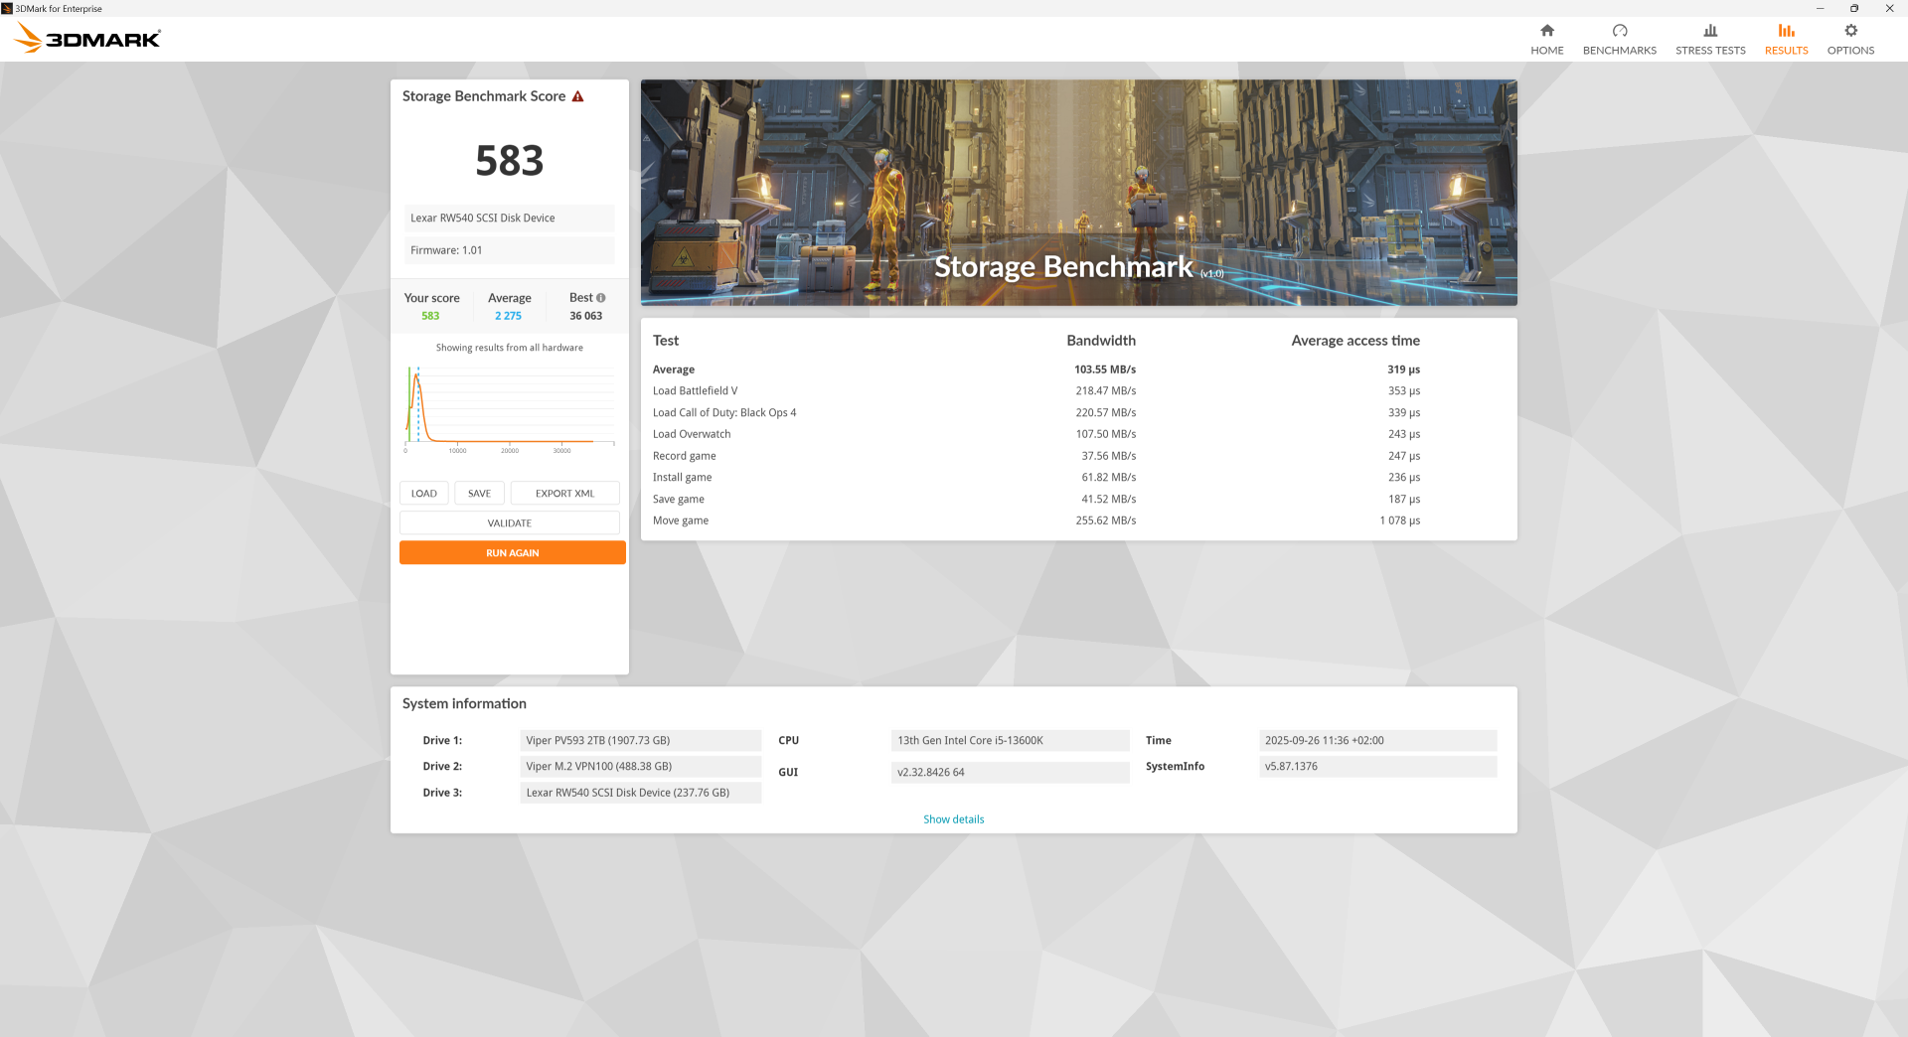Click the LOAD button
This screenshot has width=1908, height=1037.
[423, 494]
